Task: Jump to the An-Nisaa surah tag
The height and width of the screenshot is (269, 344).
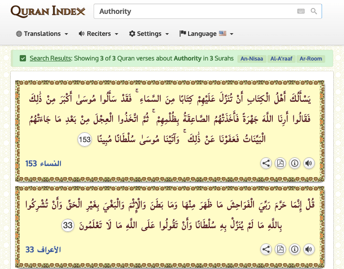Action: click(251, 59)
